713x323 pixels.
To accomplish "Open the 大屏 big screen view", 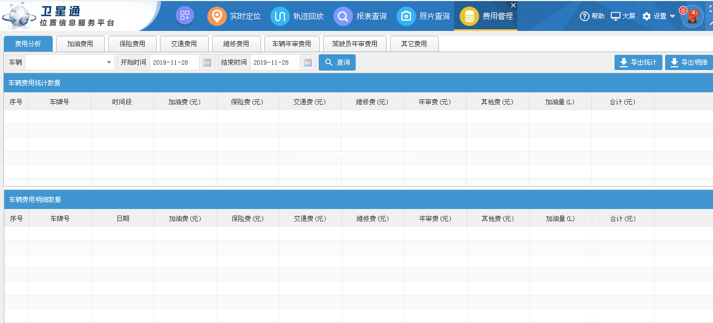I will coord(623,16).
